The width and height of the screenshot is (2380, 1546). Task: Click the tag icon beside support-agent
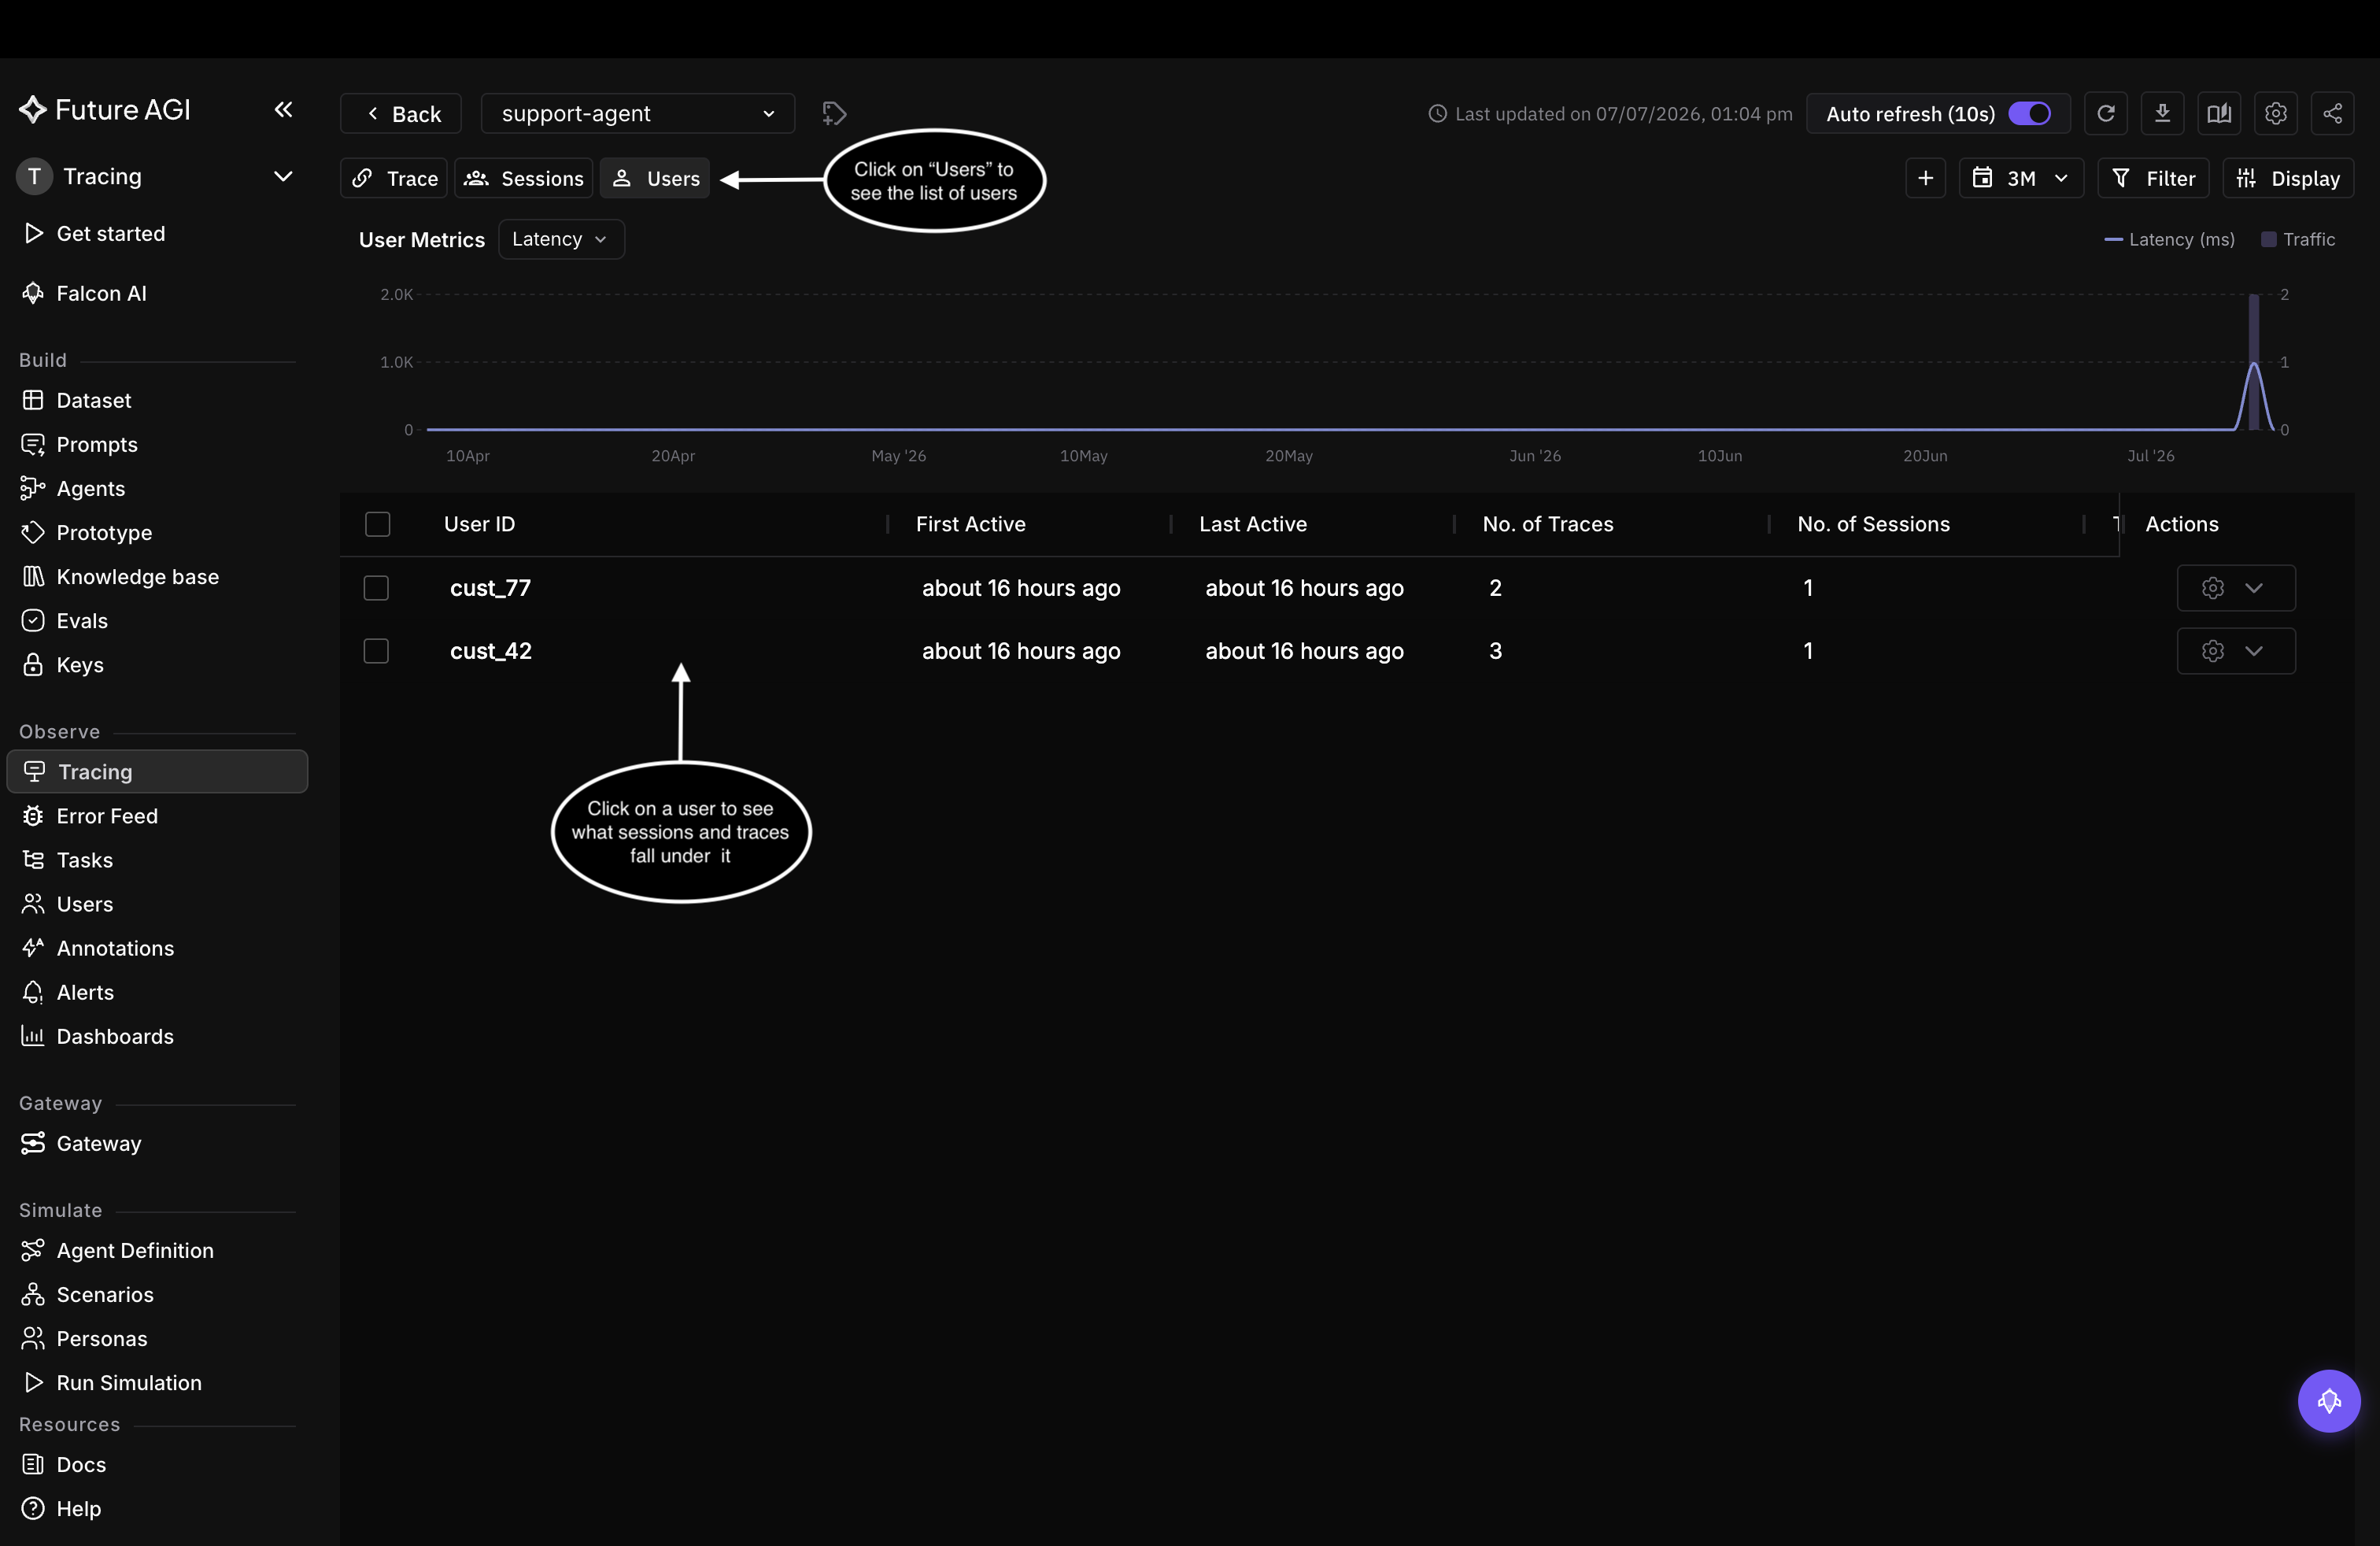(834, 113)
